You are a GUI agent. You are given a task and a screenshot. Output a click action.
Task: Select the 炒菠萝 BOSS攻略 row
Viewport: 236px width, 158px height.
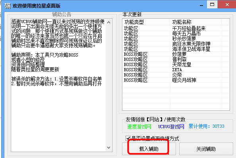click(x=176, y=54)
